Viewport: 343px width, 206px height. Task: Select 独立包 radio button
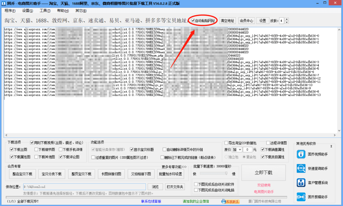pos(227,157)
